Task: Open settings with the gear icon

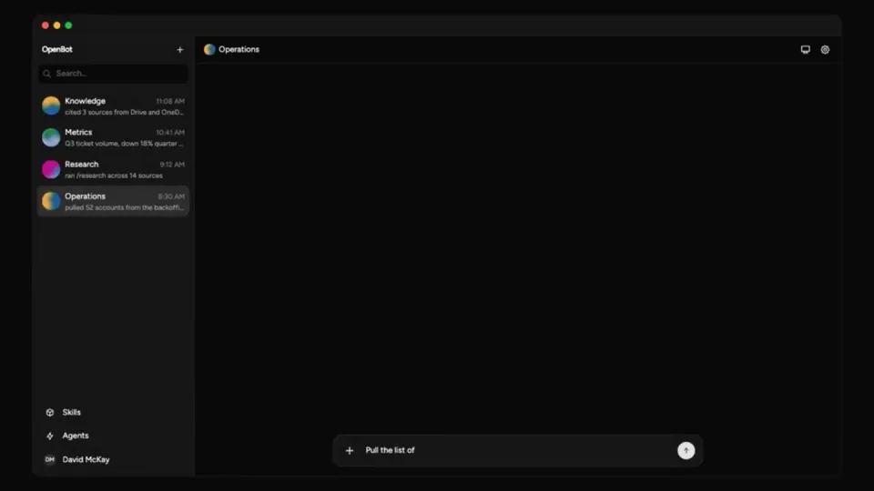Action: [825, 49]
